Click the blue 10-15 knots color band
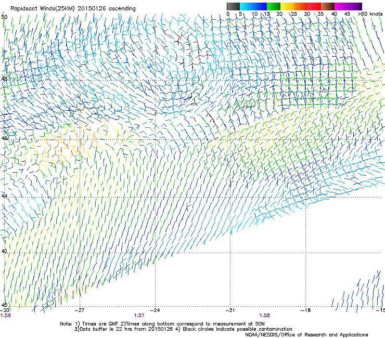Viewport: 385px width, 338px height. (260, 6)
